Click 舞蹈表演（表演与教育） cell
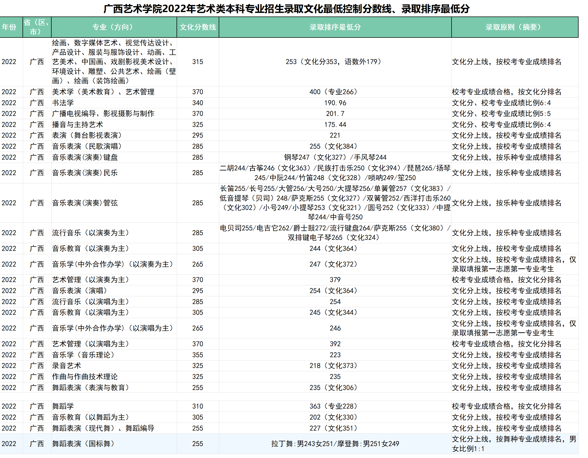 point(114,388)
